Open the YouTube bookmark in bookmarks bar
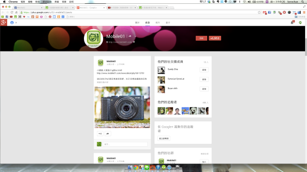The width and height of the screenshot is (307, 172). (x=11, y=17)
